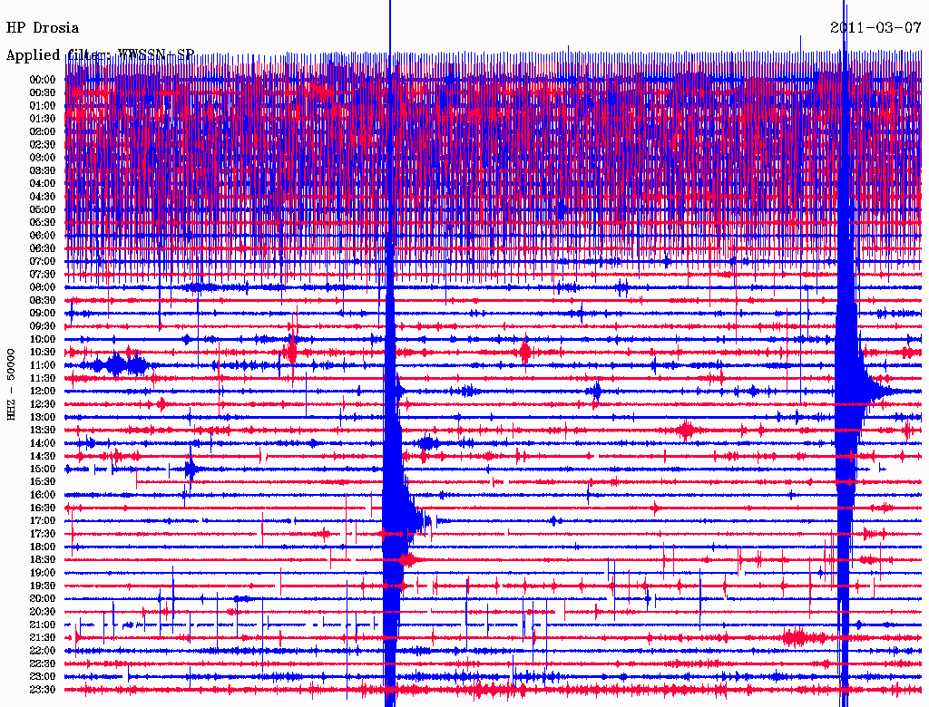Select the 19:00 time label
Screen dimensions: 929x707
(x=43, y=573)
